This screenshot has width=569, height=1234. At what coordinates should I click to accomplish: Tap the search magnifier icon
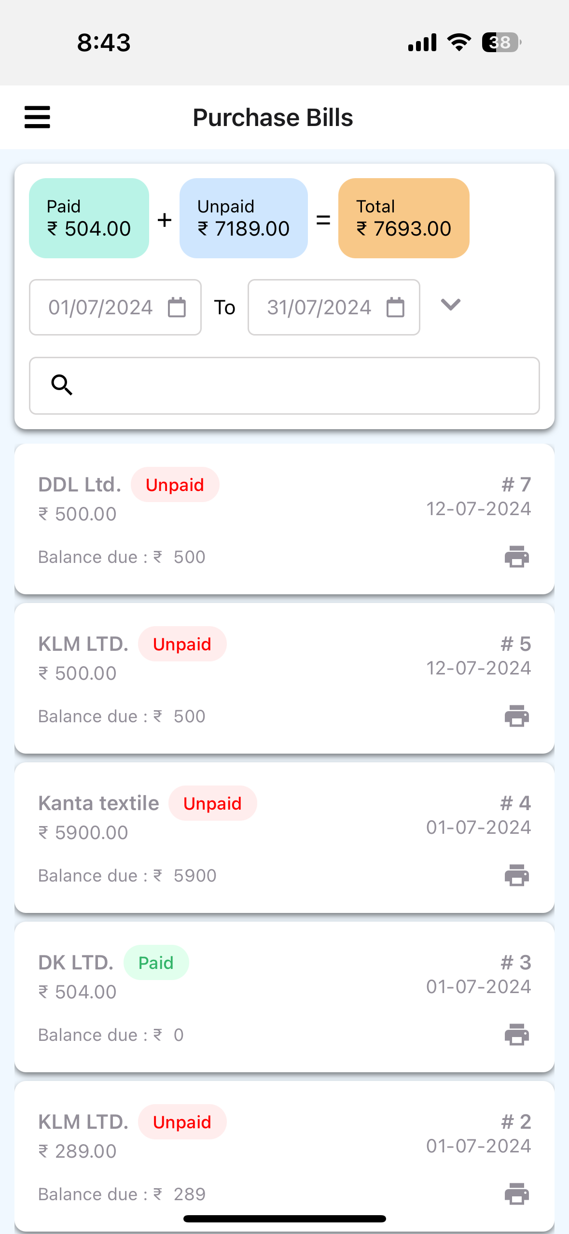coord(62,385)
